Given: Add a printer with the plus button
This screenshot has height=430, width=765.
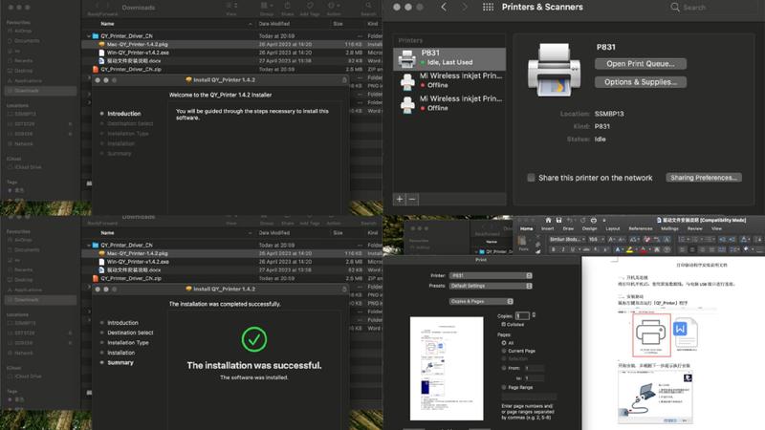Looking at the screenshot, I should click(x=400, y=199).
